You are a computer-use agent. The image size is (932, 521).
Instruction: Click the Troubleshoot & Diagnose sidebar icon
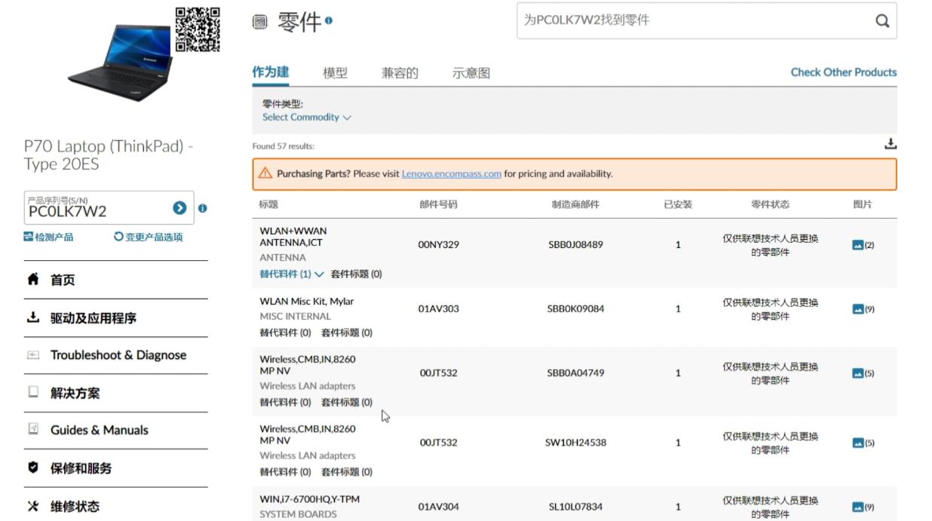coord(32,355)
